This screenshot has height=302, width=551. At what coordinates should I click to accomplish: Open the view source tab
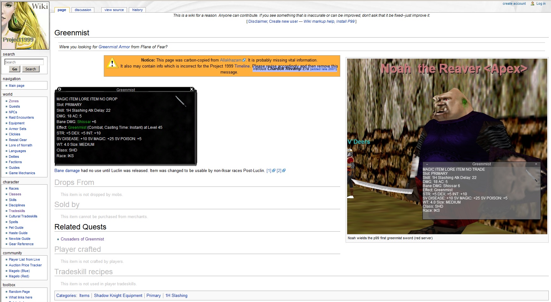[114, 10]
